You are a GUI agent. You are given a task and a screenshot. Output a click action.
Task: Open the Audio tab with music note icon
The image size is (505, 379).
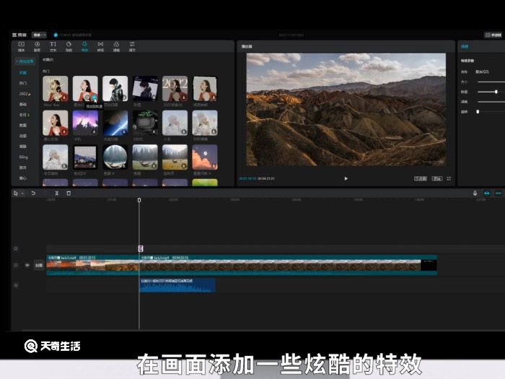(37, 44)
